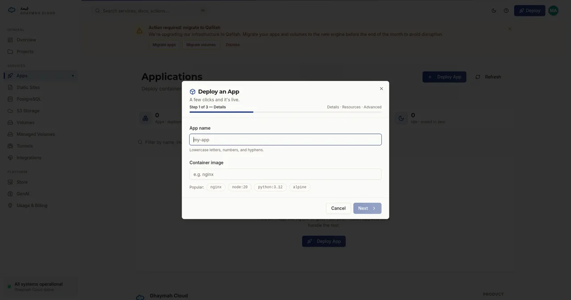Click the GenAI sidebar icon
The width and height of the screenshot is (571, 300).
point(10,194)
